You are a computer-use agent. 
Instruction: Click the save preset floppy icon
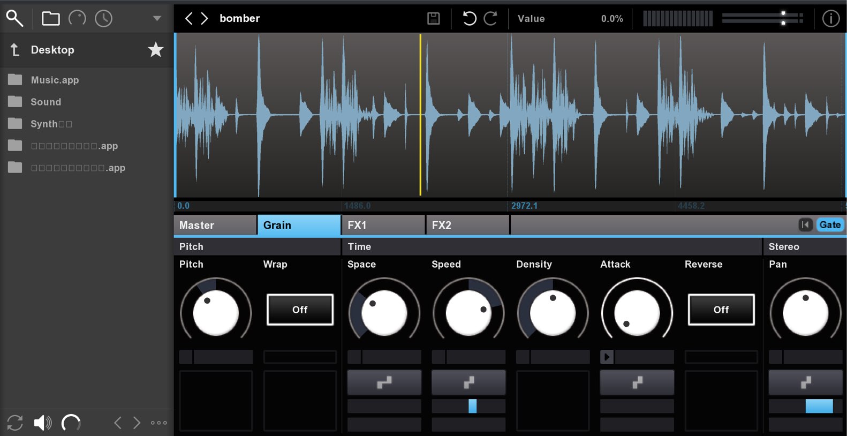pos(434,19)
